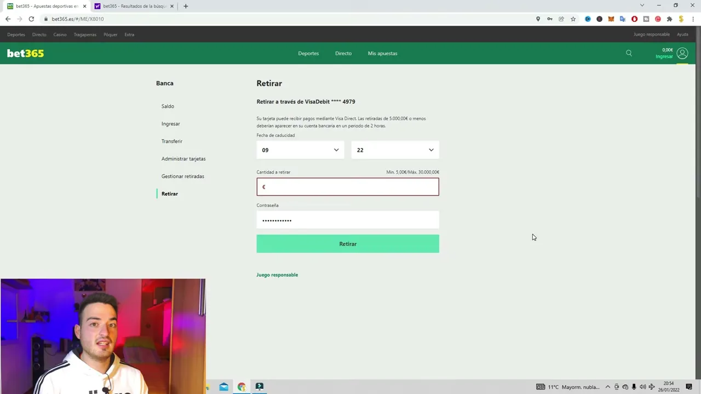Open Deportes in the green header
701x394 pixels.
pos(308,53)
